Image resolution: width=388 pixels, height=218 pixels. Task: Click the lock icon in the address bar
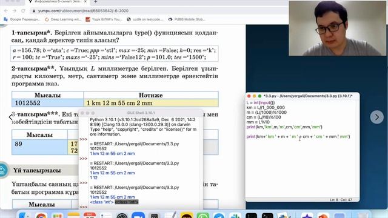[34, 11]
